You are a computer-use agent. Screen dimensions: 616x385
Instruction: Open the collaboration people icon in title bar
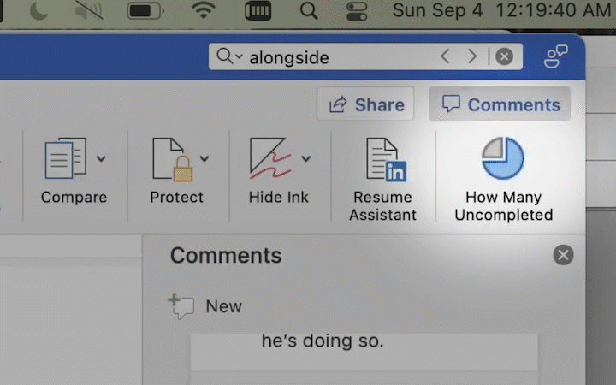555,56
